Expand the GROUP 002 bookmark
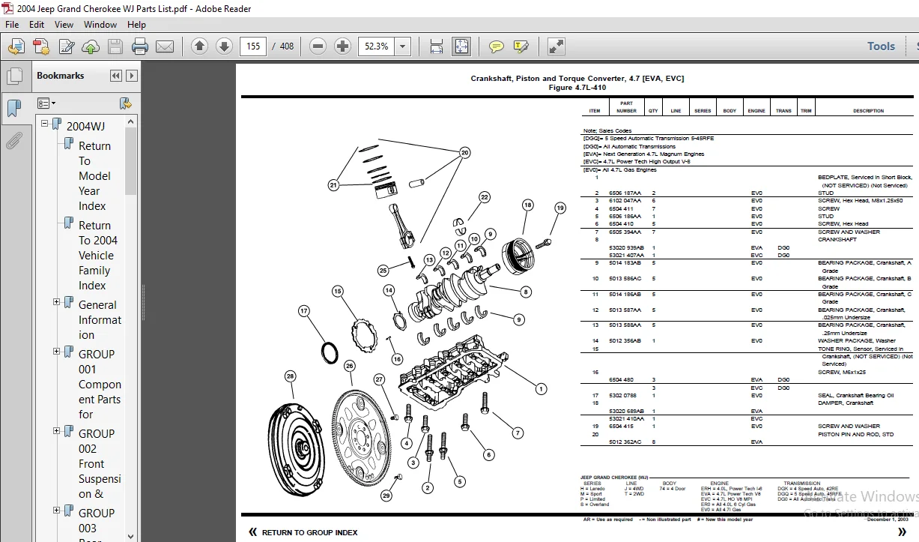The width and height of the screenshot is (919, 542). 57,431
